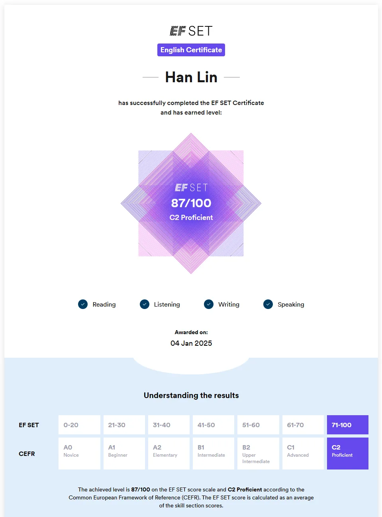This screenshot has width=382, height=517.
Task: Click the A0 Novice CEFR cell
Action: (79, 453)
